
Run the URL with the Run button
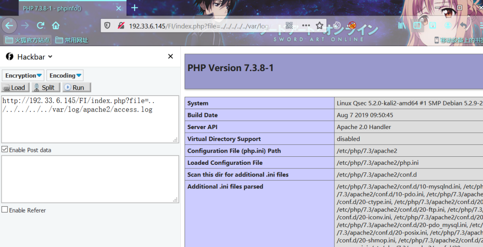click(x=77, y=88)
